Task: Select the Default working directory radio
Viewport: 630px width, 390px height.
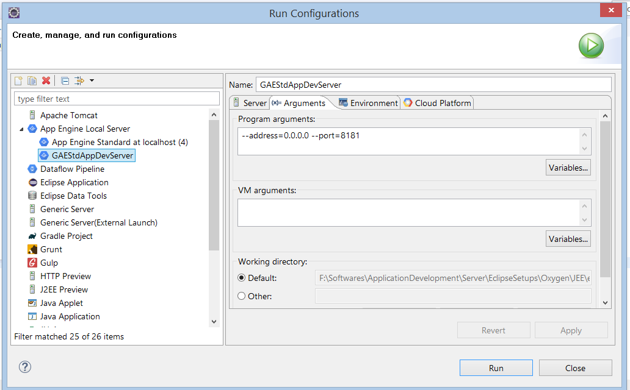Action: pos(242,278)
